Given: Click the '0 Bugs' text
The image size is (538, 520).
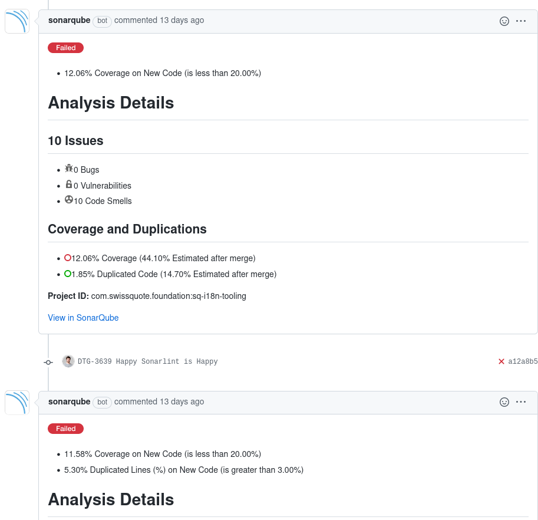Looking at the screenshot, I should 86,170.
